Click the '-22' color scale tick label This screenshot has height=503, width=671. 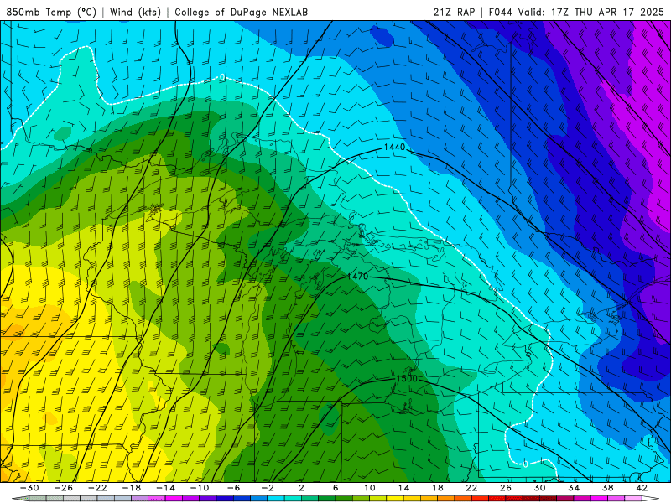pos(97,488)
